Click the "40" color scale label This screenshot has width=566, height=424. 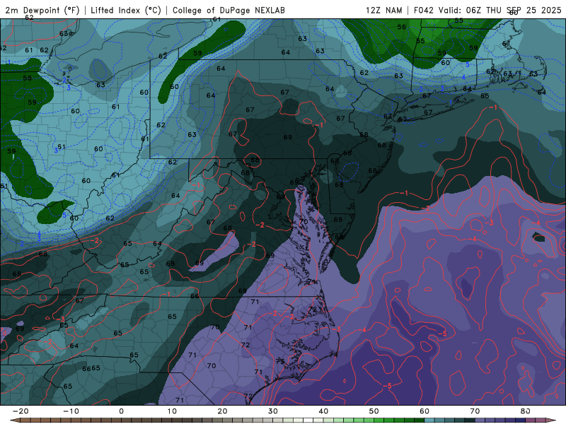323,411
